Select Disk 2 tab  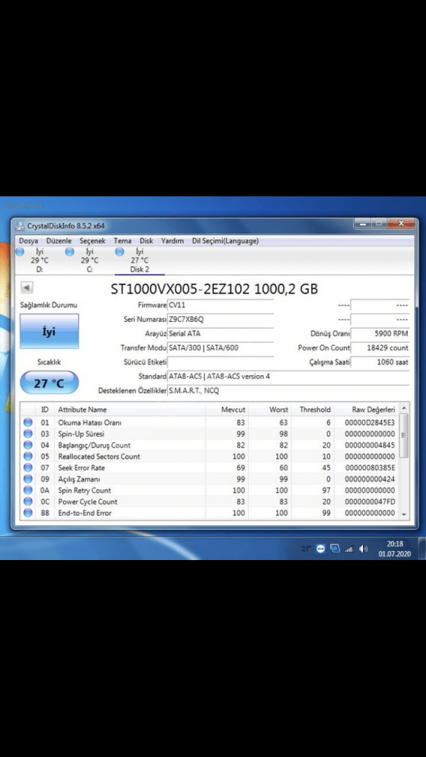(x=139, y=260)
